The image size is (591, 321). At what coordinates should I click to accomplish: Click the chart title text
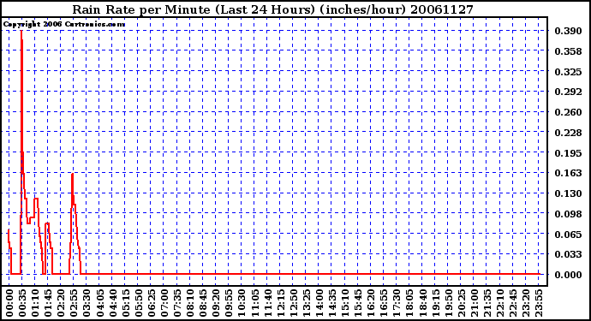pyautogui.click(x=272, y=9)
